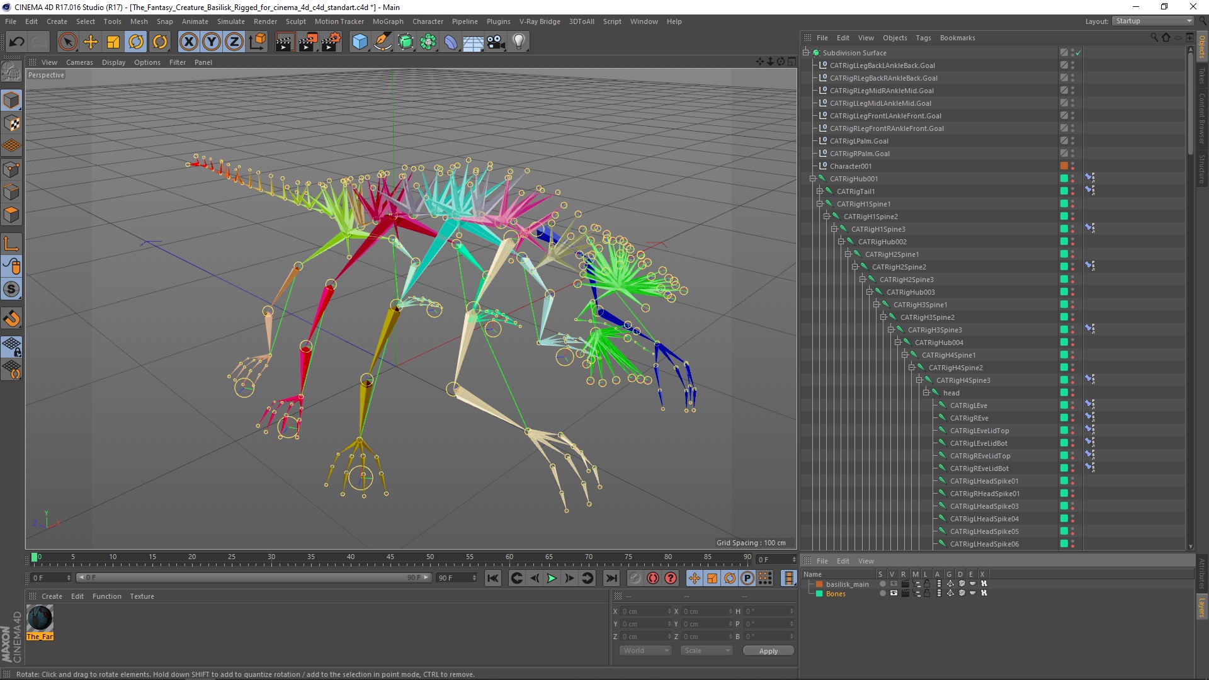Click the Camera object icon
The width and height of the screenshot is (1209, 680).
pos(496,42)
